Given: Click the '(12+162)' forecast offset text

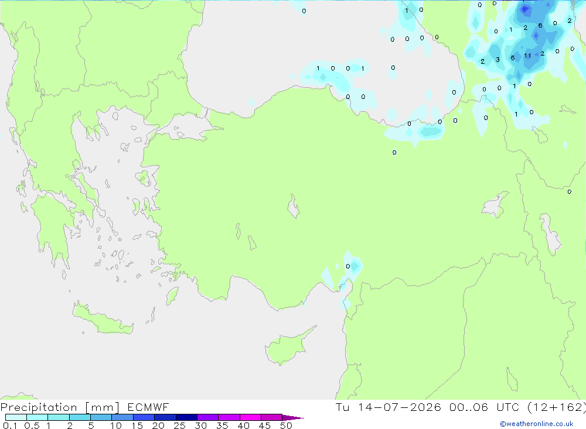Looking at the screenshot, I should (x=556, y=407).
